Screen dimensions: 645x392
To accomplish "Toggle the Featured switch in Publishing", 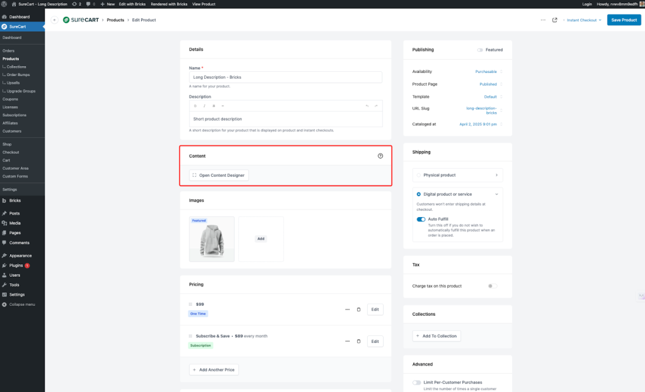I will coord(481,50).
